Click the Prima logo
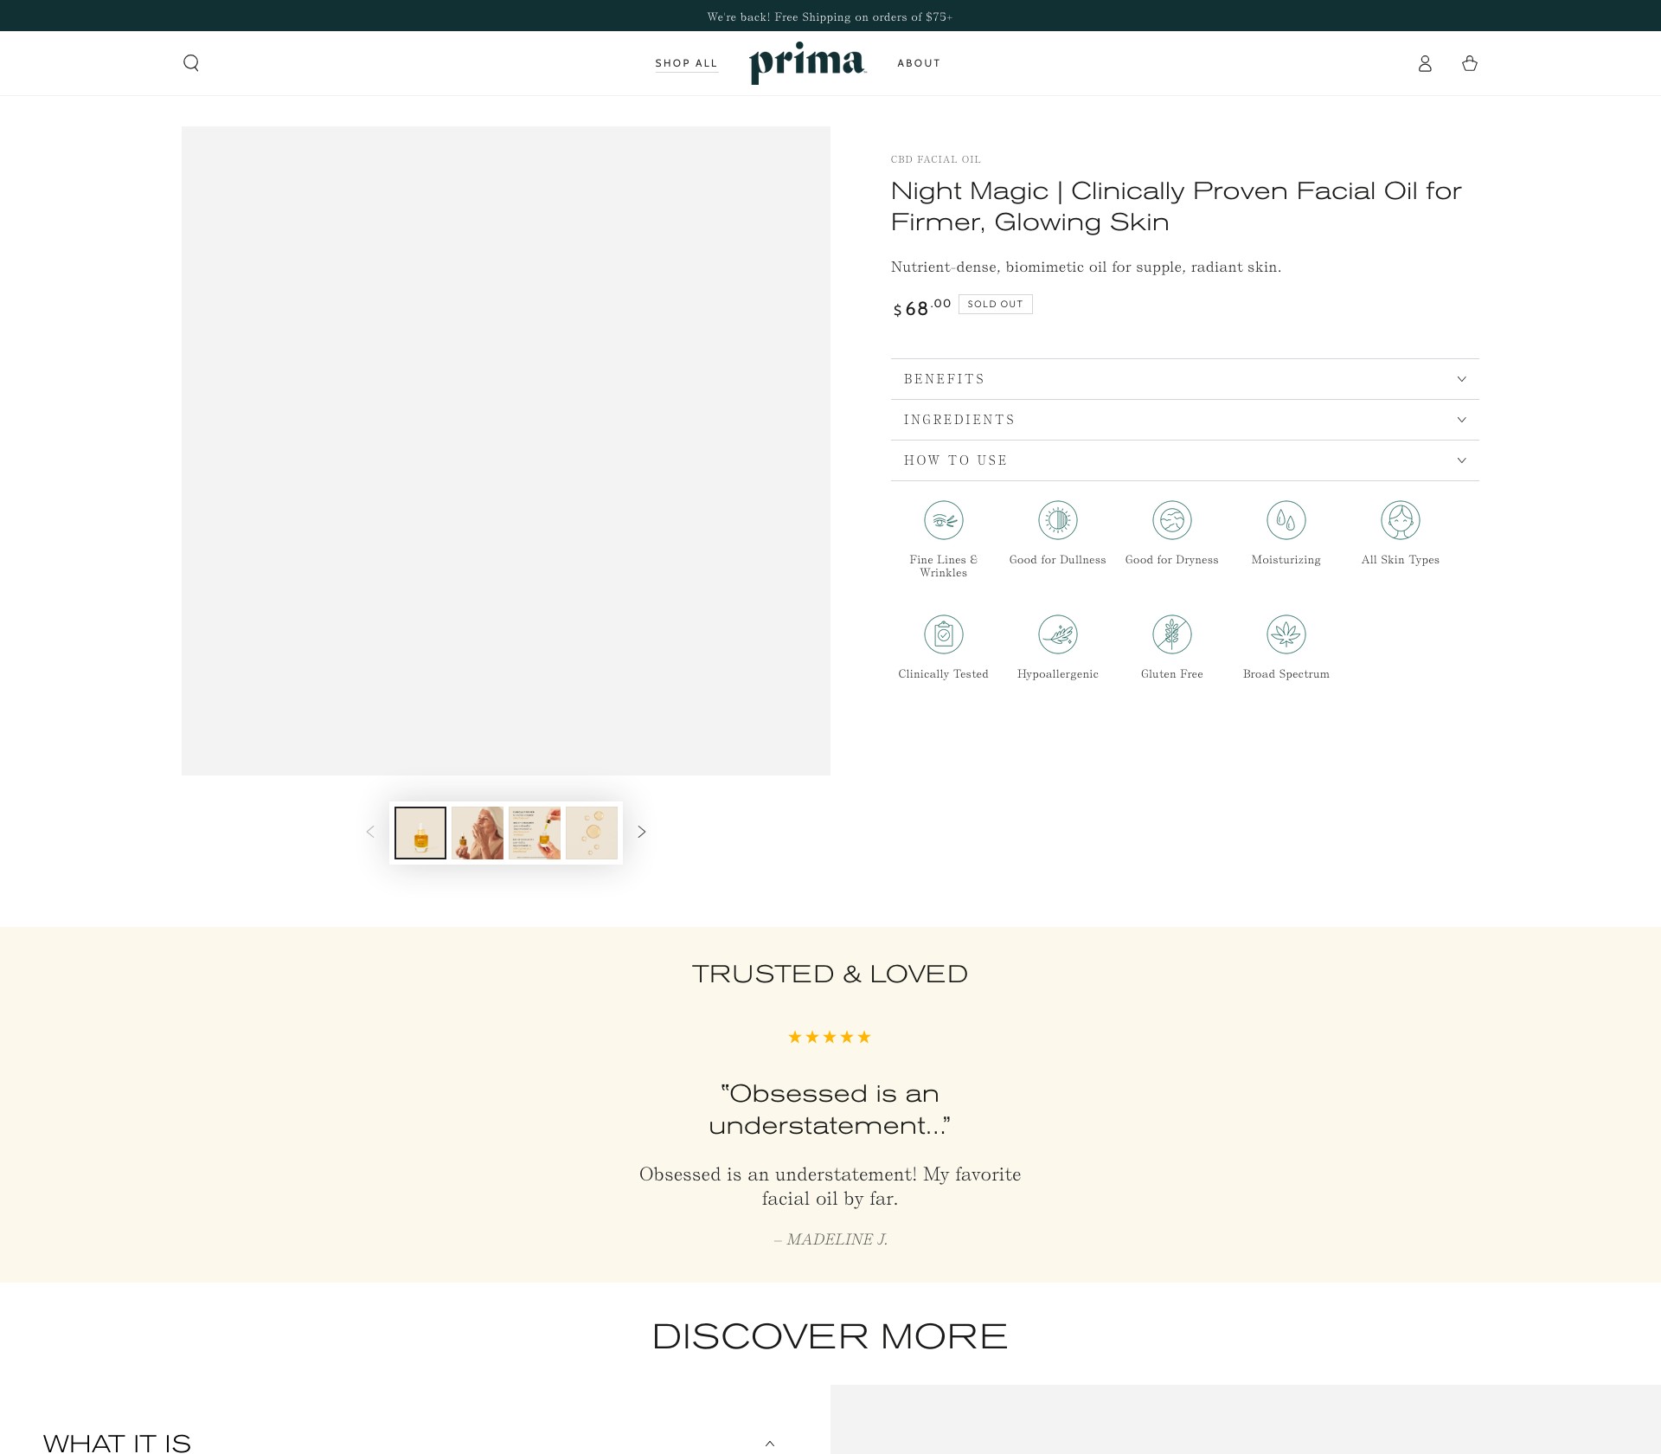 click(808, 63)
